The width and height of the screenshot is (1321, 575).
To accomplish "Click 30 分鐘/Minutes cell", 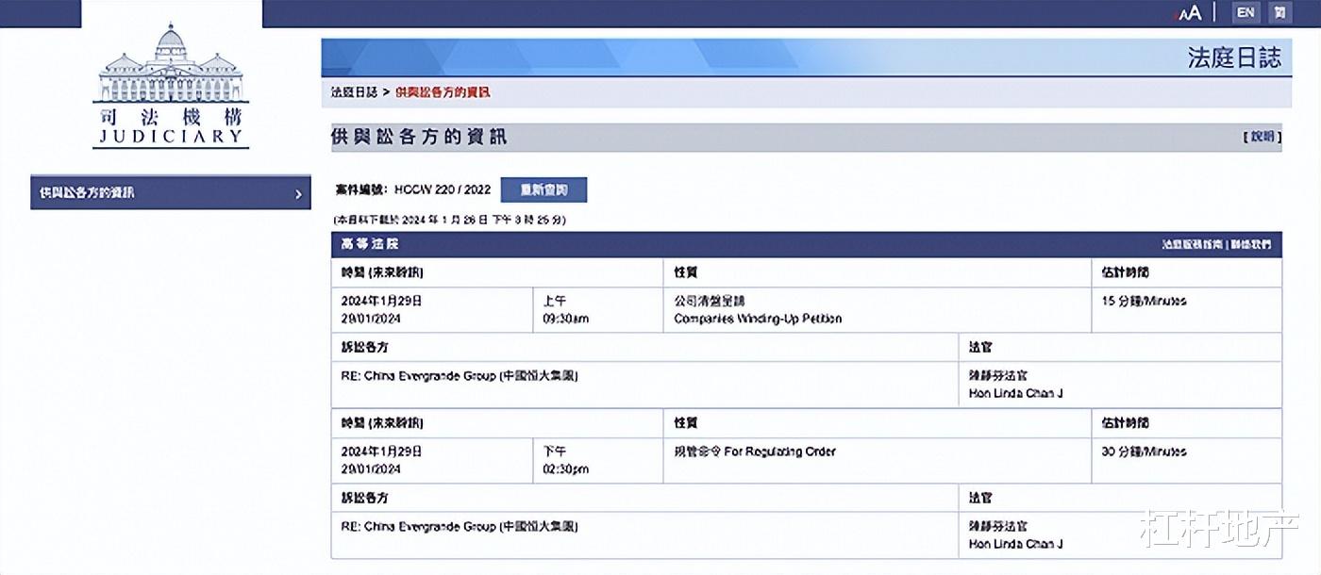I will click(x=1186, y=461).
